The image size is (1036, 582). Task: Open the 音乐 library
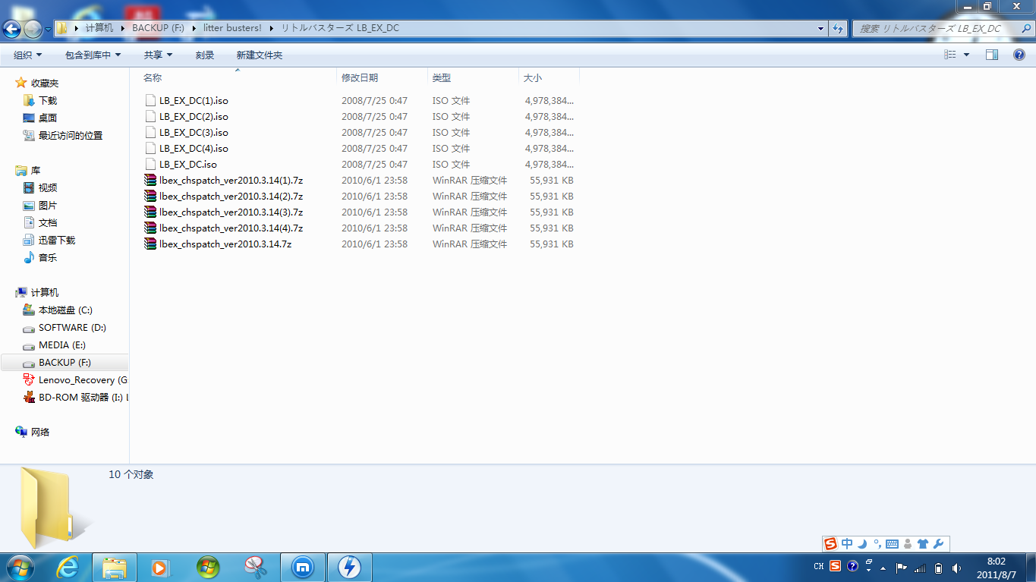[48, 257]
